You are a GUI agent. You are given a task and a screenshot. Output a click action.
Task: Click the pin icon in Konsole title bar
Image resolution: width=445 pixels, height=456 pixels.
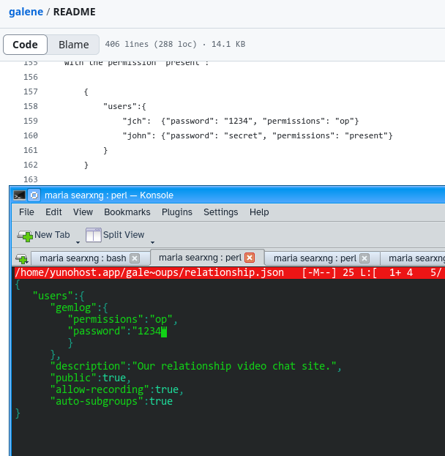coord(34,195)
